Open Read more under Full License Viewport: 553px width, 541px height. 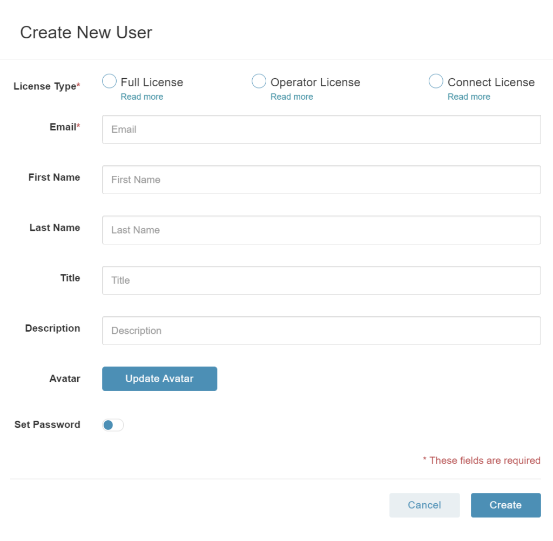tap(142, 97)
